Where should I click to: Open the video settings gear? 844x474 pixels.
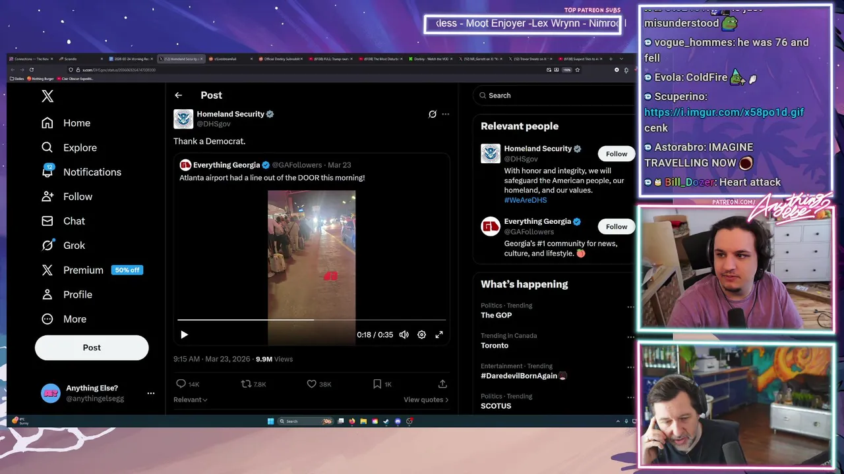click(x=421, y=334)
